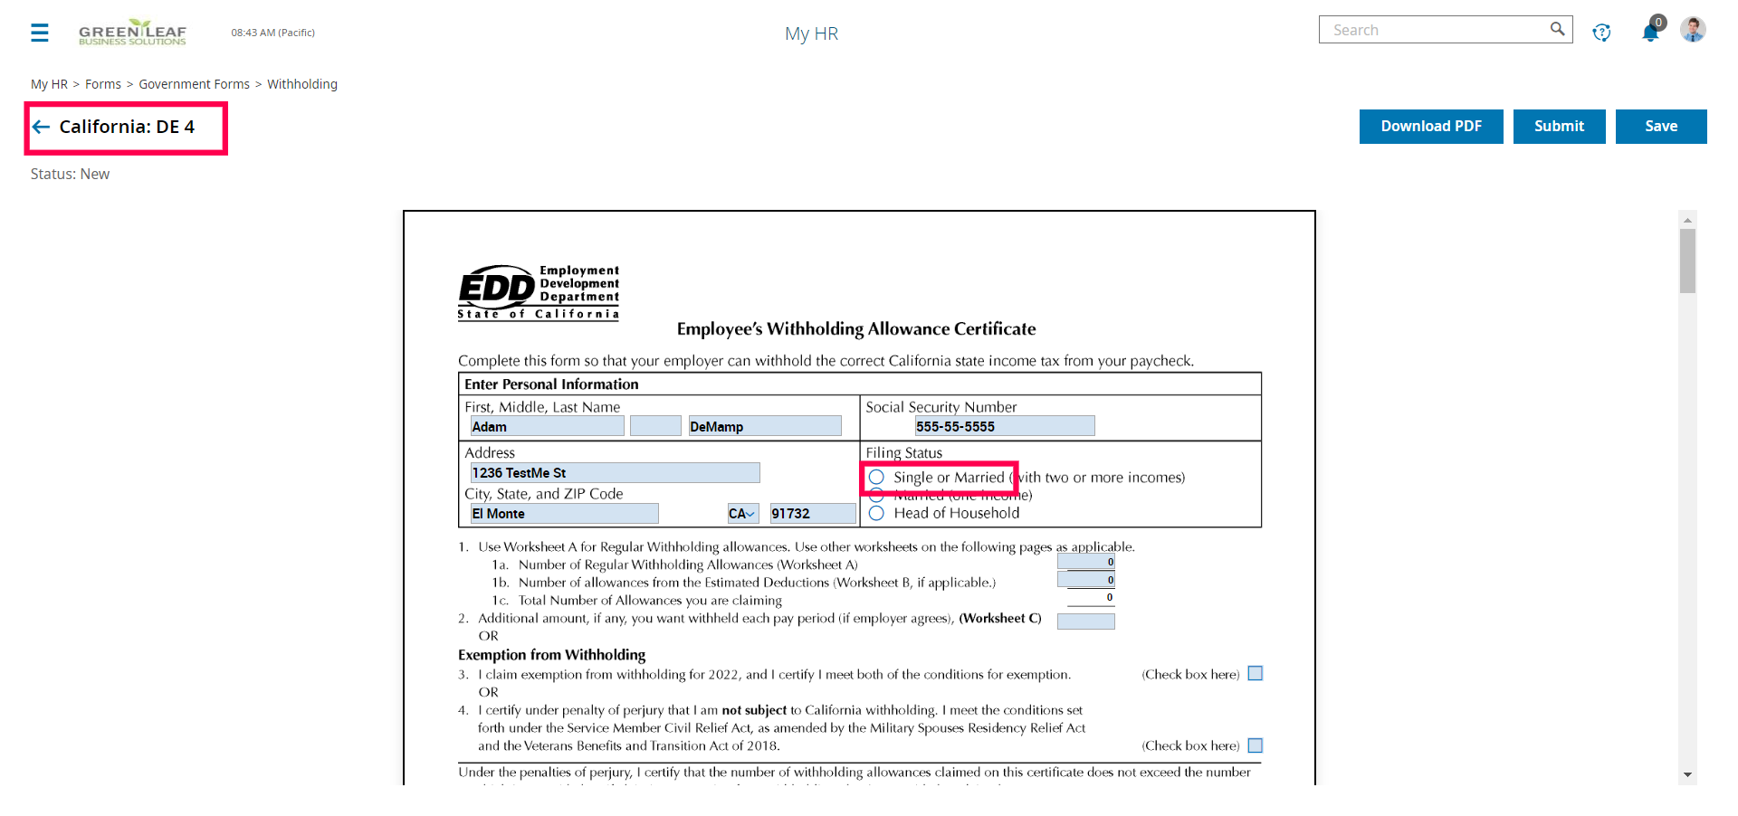The height and width of the screenshot is (816, 1738).
Task: Open the hamburger navigation menu
Action: point(40,33)
